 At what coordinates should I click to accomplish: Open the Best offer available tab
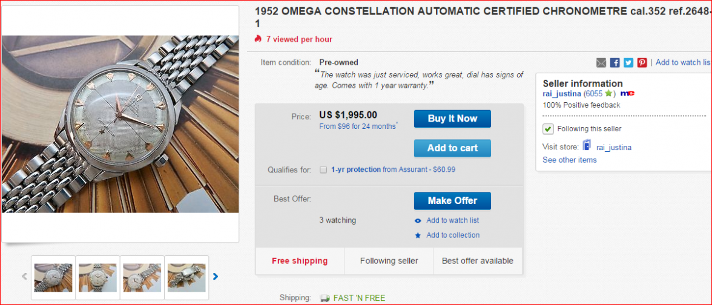(x=477, y=261)
